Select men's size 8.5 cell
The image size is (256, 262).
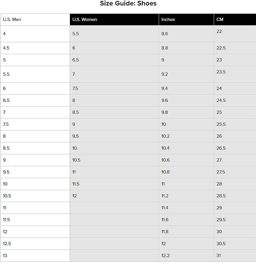click(x=35, y=148)
